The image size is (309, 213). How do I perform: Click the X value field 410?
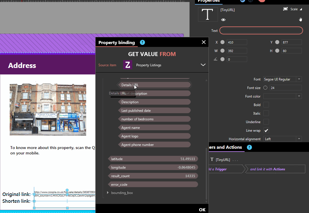237,42
